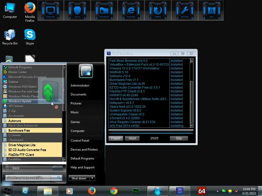Expand the BurnAware Free program folder
The height and width of the screenshot is (196, 262).
coord(32,130)
